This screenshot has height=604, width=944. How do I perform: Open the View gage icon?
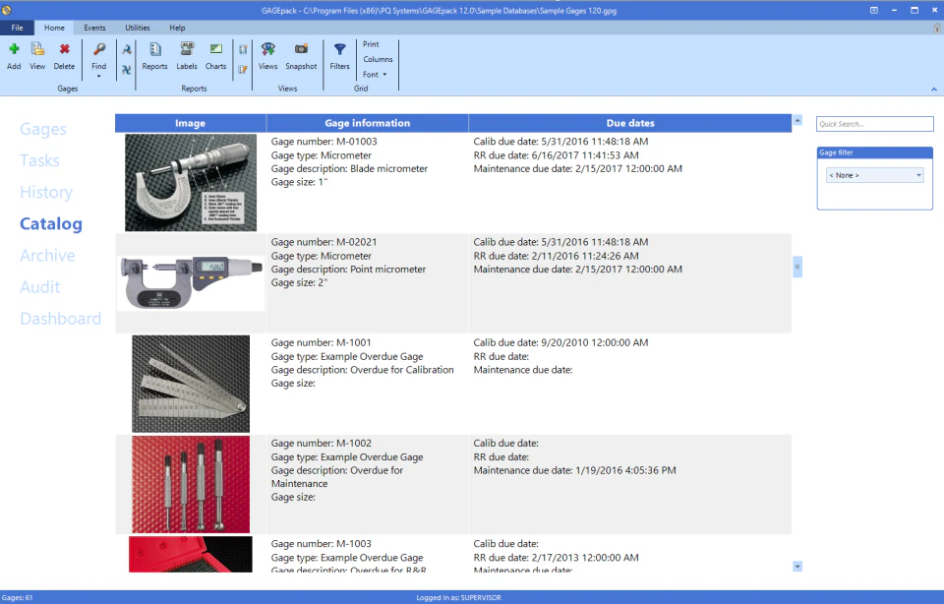pyautogui.click(x=37, y=55)
